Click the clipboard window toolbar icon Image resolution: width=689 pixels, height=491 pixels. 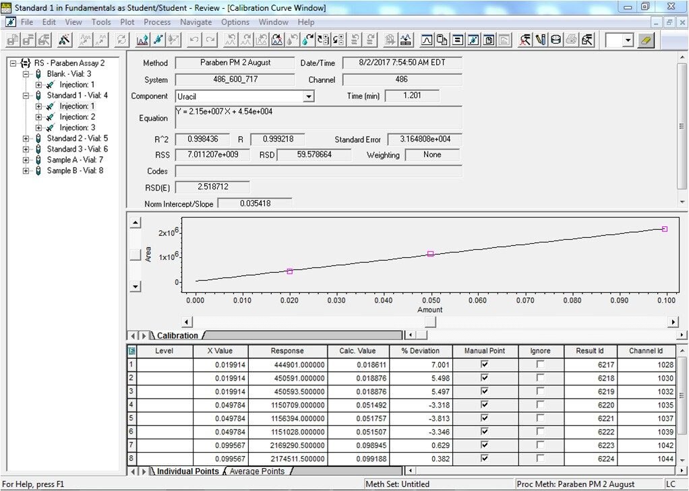489,40
